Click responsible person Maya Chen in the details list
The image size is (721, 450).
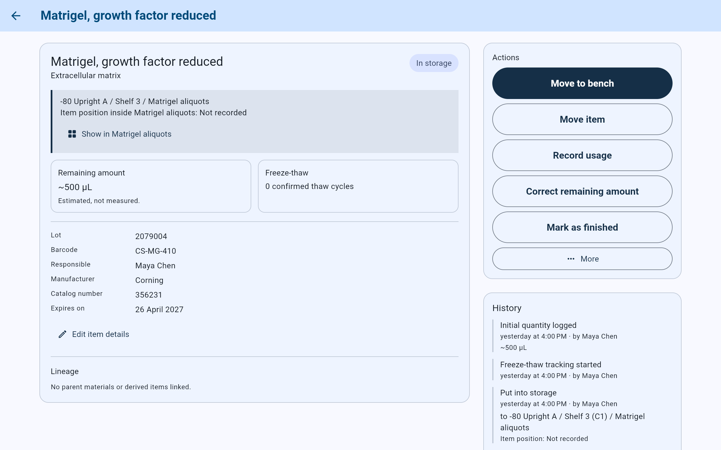[155, 265]
